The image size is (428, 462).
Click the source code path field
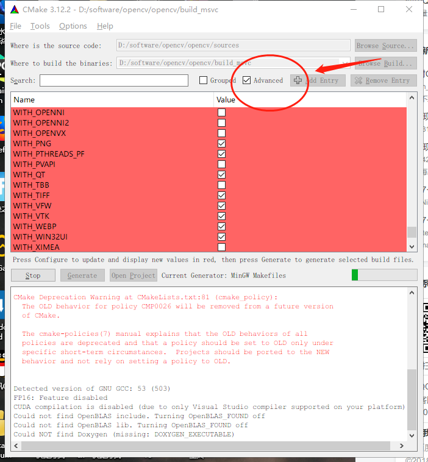pos(233,45)
